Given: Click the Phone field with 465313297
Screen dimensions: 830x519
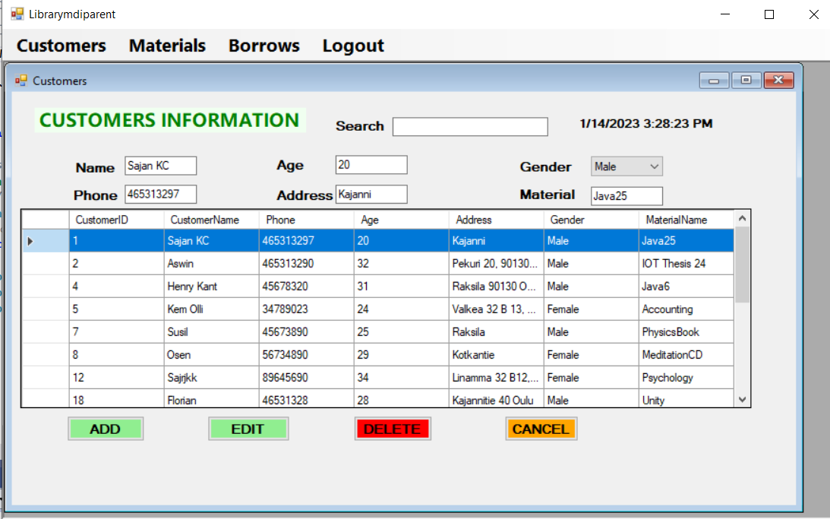Looking at the screenshot, I should pyautogui.click(x=160, y=194).
